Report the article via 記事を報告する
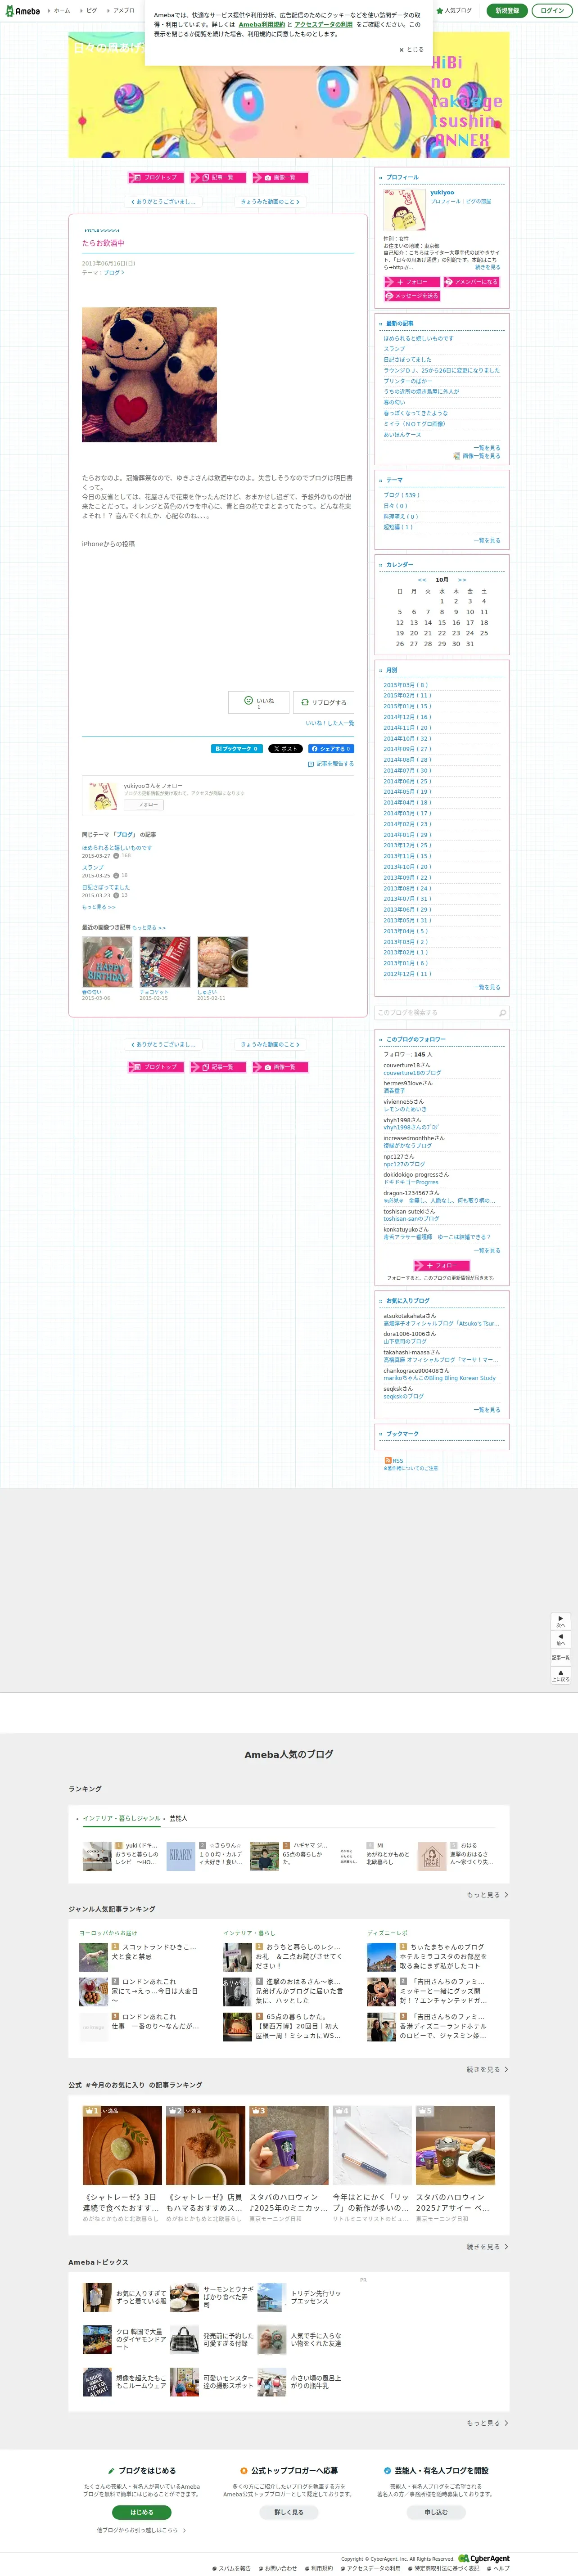 (331, 764)
